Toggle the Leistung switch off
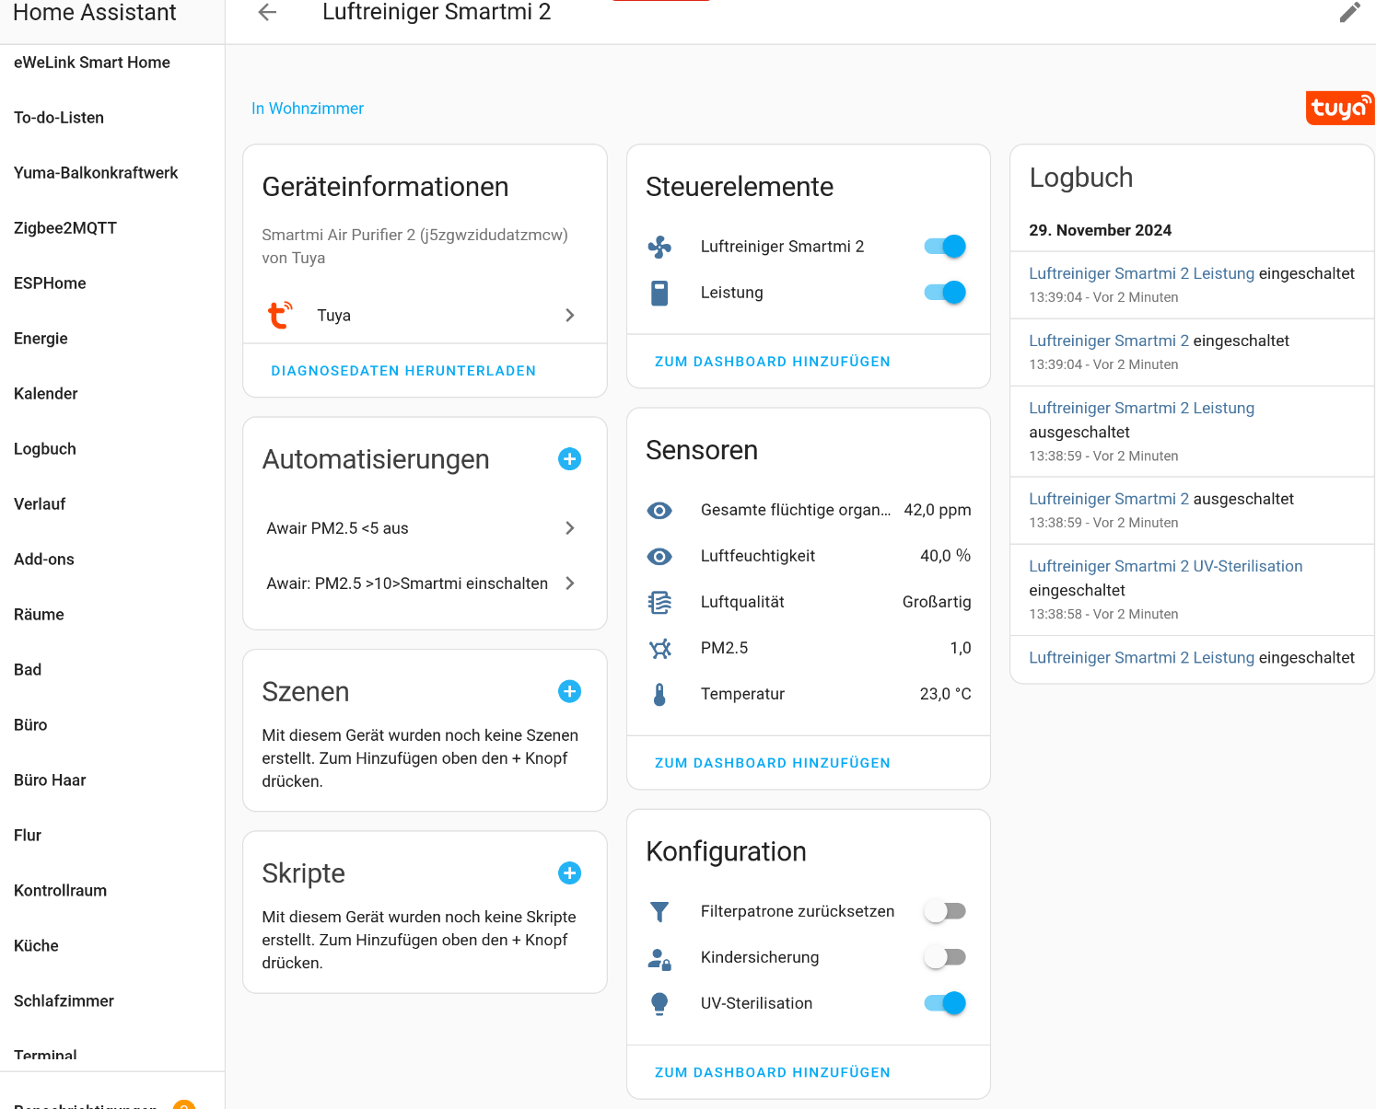This screenshot has width=1376, height=1109. [945, 293]
